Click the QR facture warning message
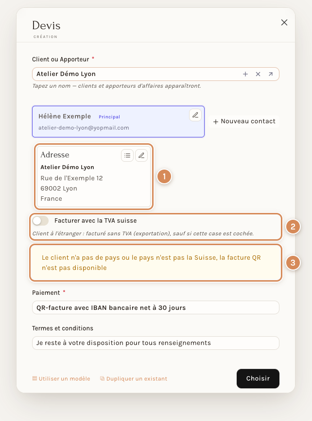312x421 pixels. click(156, 263)
